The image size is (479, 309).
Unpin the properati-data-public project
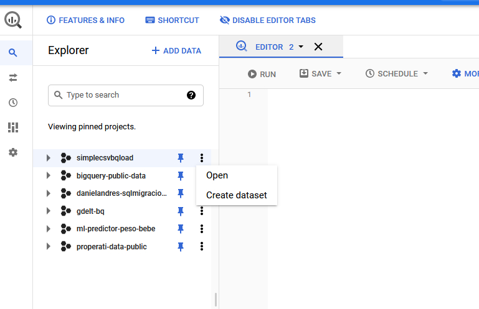181,246
